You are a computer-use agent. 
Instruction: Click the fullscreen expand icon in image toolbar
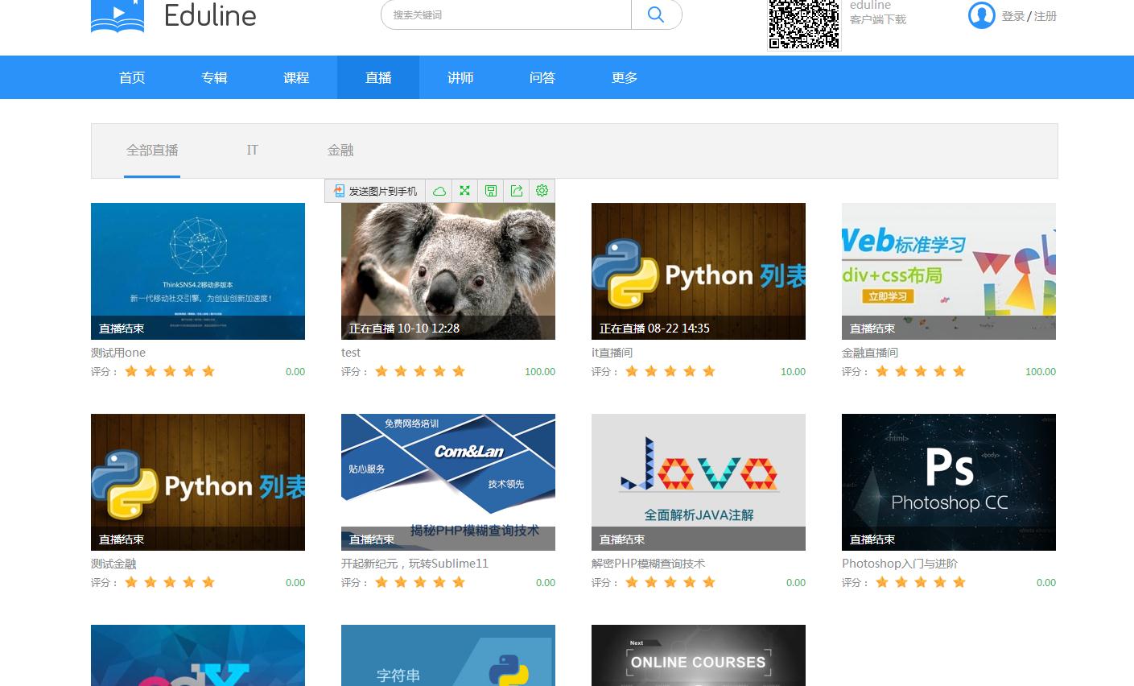464,191
